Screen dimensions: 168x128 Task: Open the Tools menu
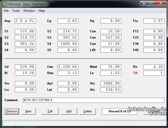[16, 11]
